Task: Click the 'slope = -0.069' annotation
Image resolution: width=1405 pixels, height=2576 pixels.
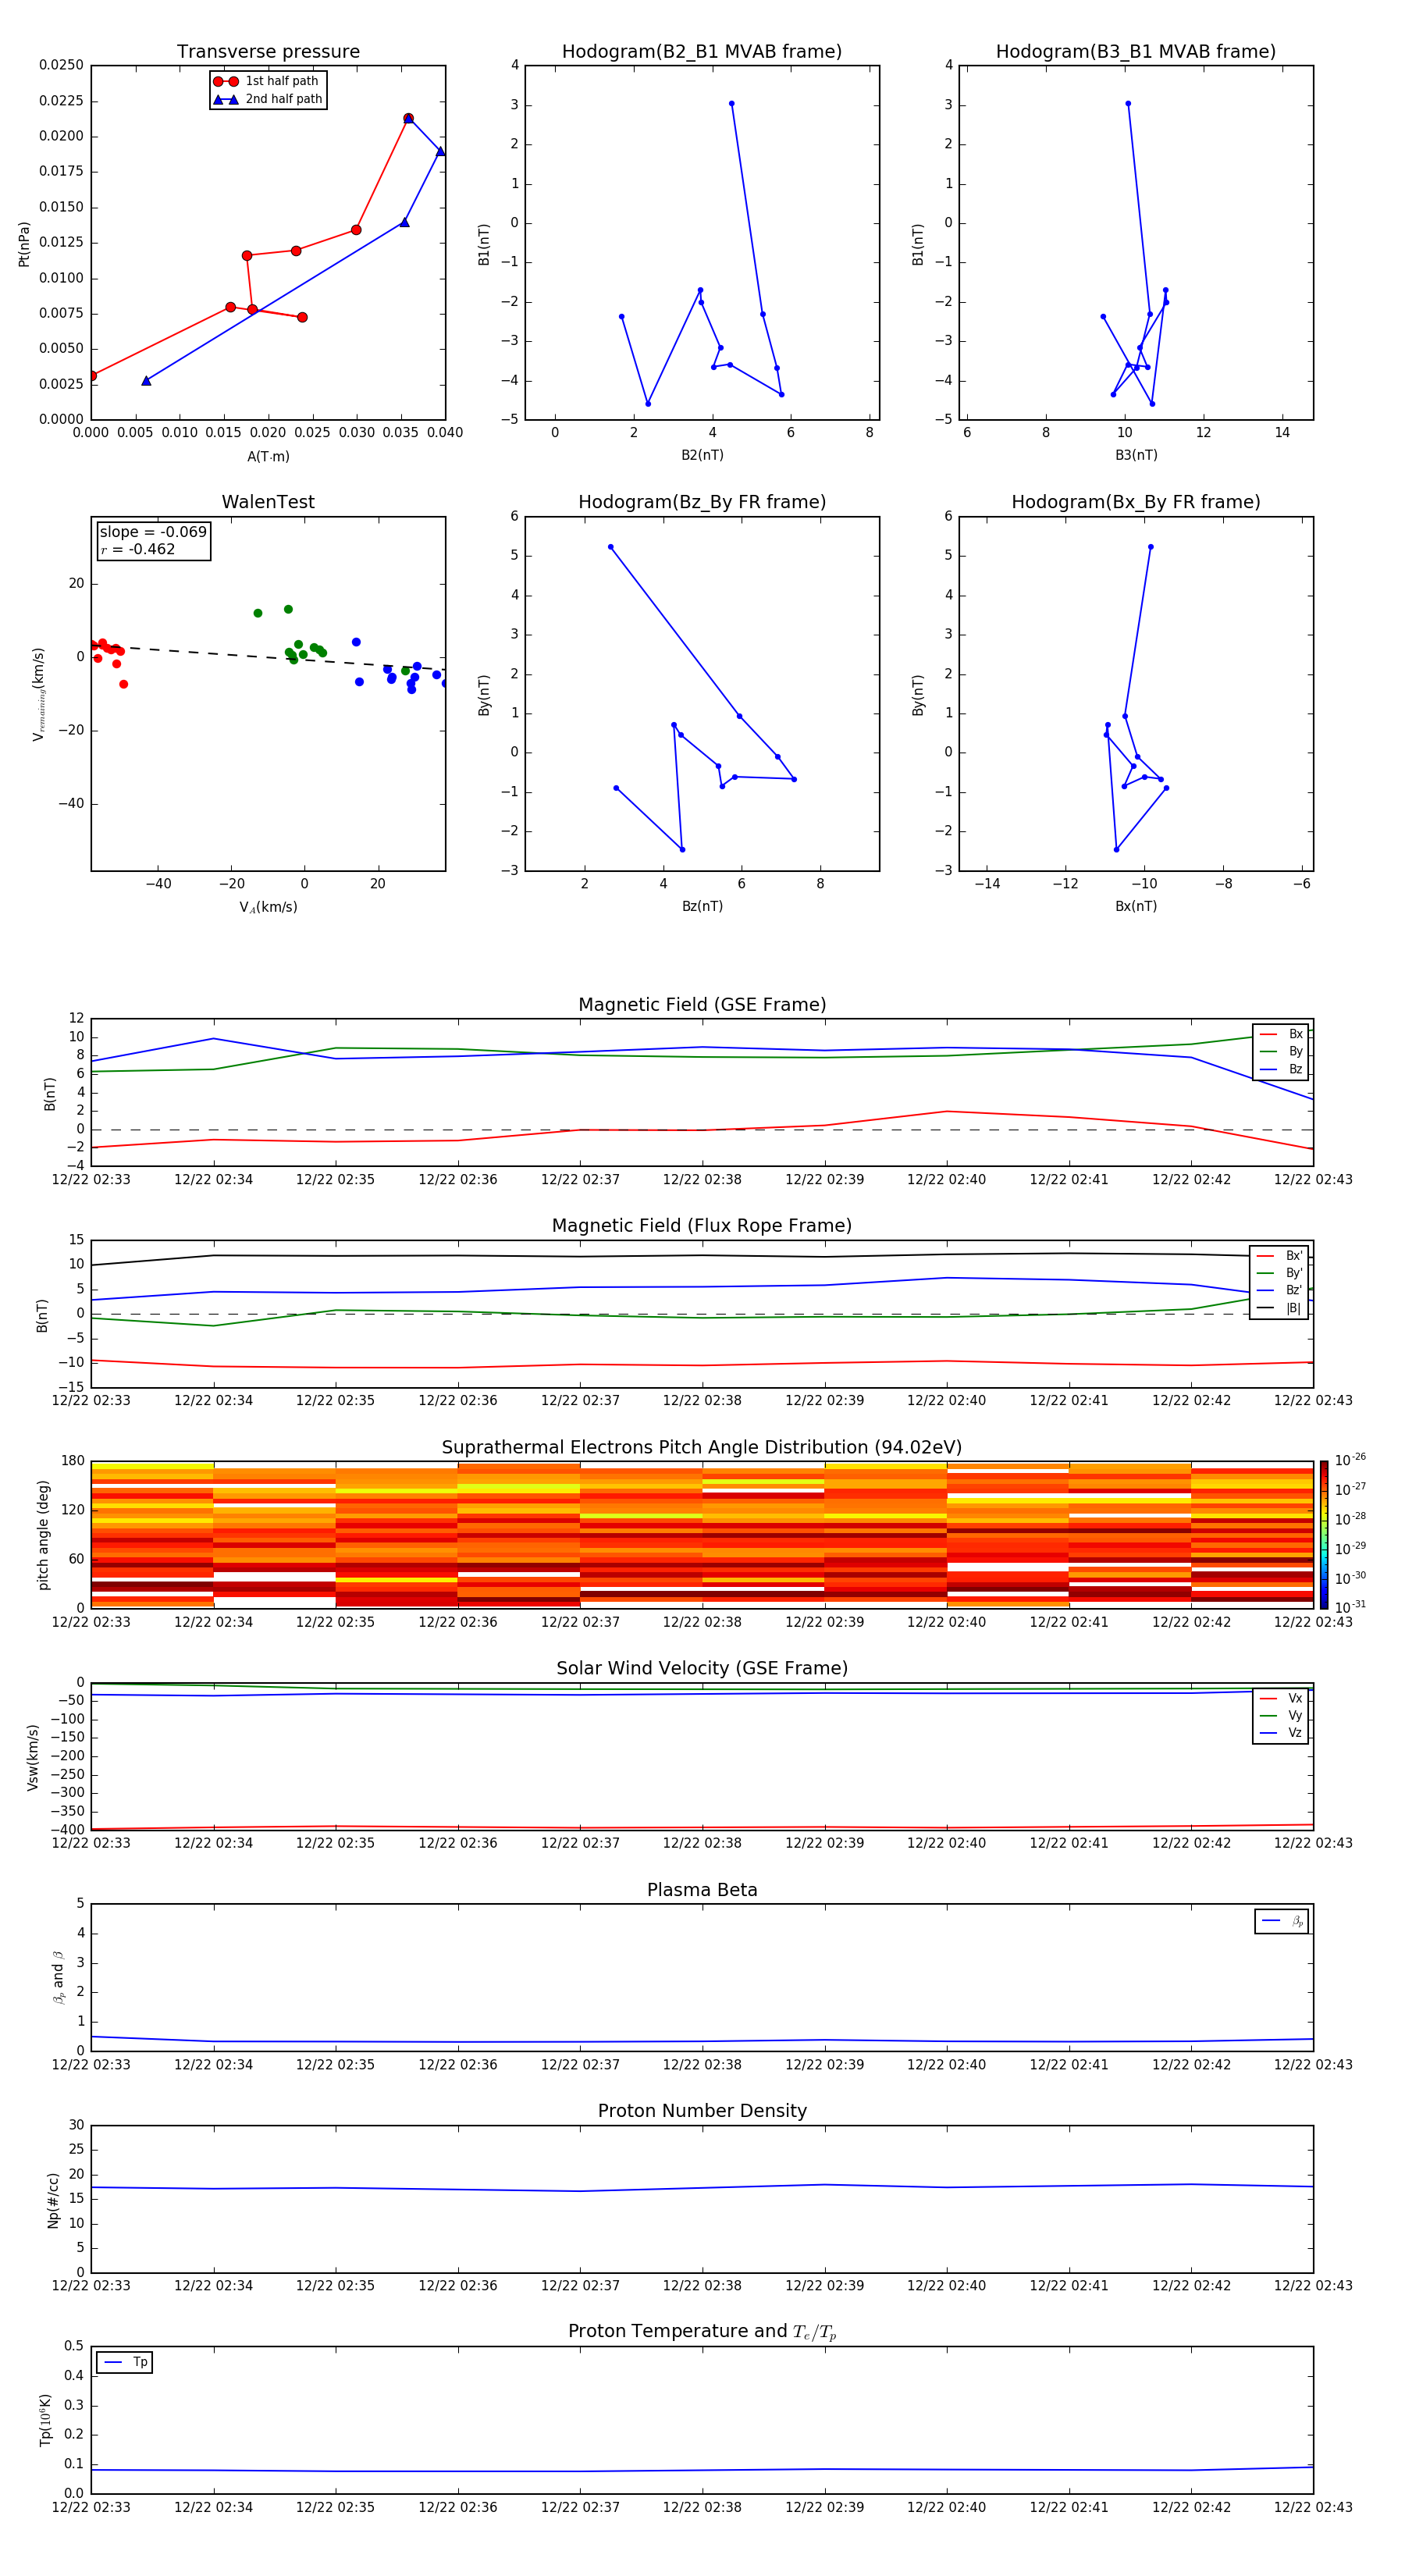Action: pyautogui.click(x=153, y=532)
